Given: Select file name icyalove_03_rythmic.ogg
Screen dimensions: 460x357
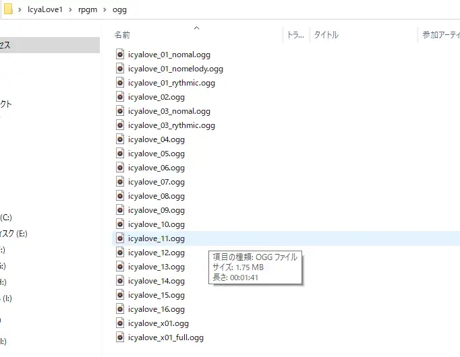Looking at the screenshot, I should [x=171, y=126].
